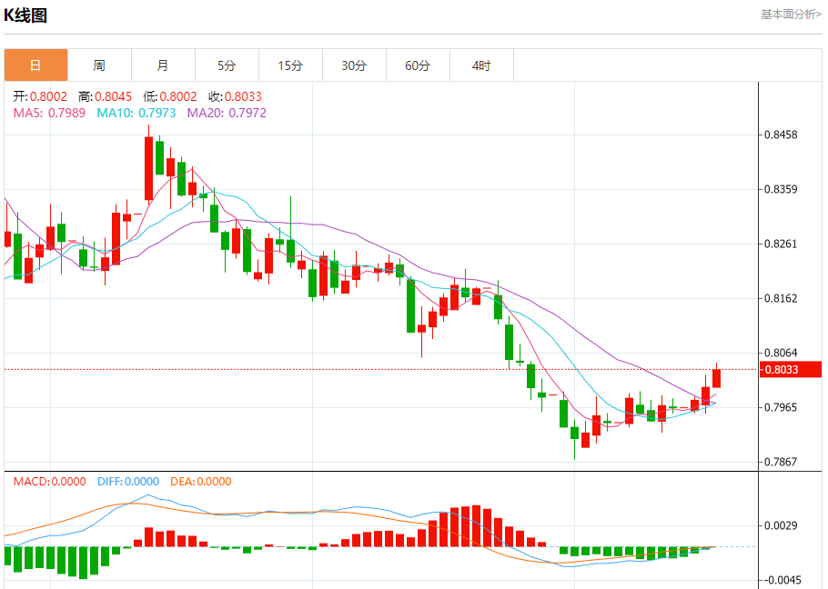Click the DIFF:0.0000 label
Screen dimensions: 828x589
pyautogui.click(x=128, y=482)
